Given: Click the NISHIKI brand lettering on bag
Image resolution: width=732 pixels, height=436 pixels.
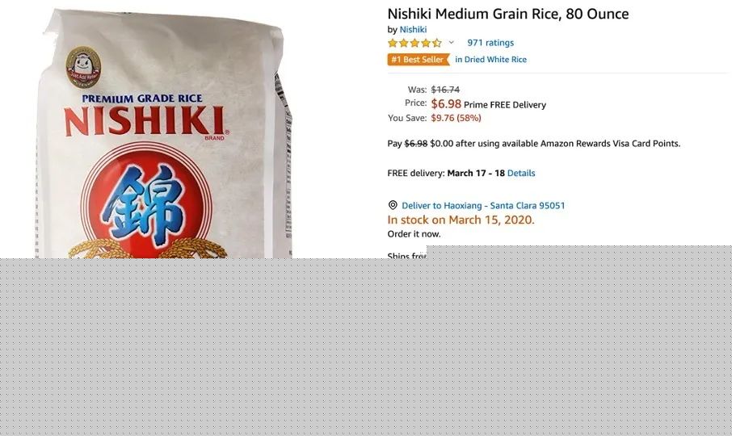Looking at the screenshot, I should tap(145, 121).
